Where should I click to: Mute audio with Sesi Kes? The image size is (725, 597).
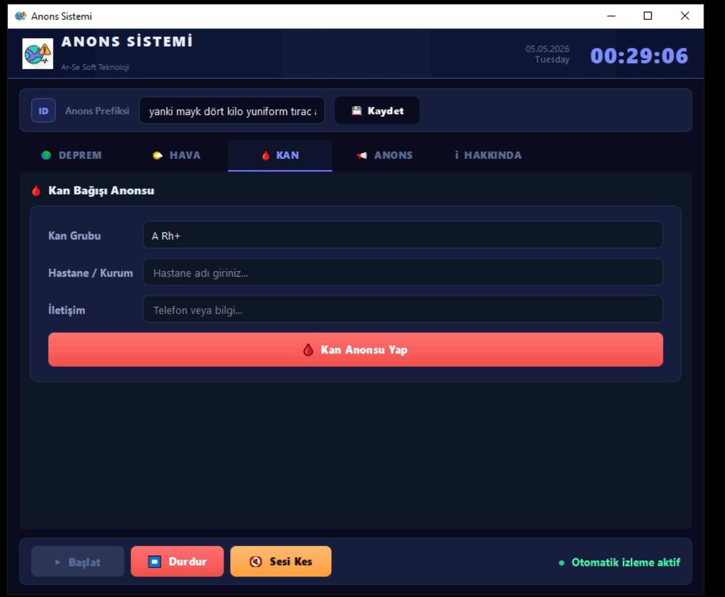pyautogui.click(x=281, y=561)
